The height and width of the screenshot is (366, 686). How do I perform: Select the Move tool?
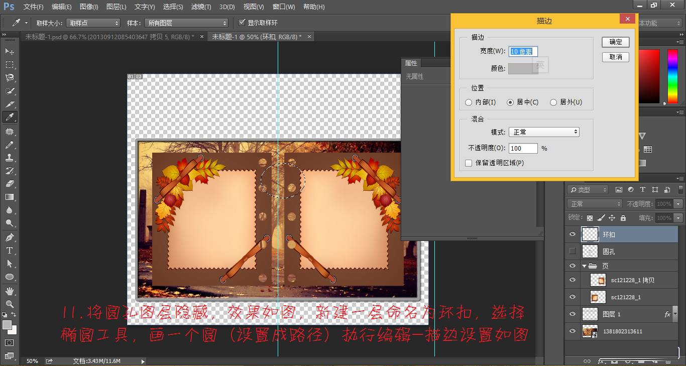pyautogui.click(x=10, y=52)
